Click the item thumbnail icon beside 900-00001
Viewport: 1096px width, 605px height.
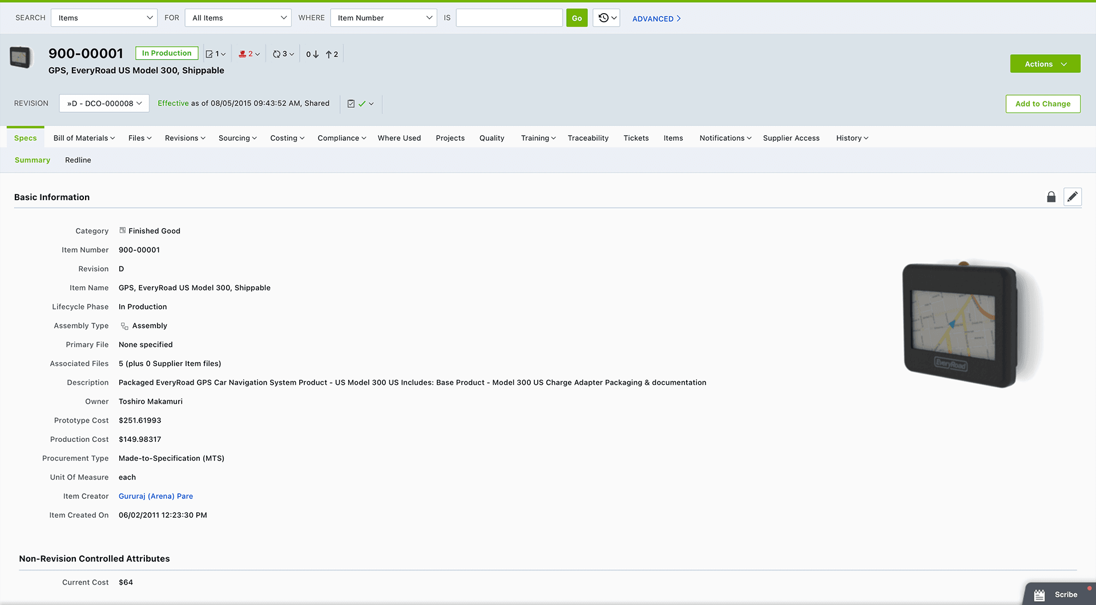point(21,58)
